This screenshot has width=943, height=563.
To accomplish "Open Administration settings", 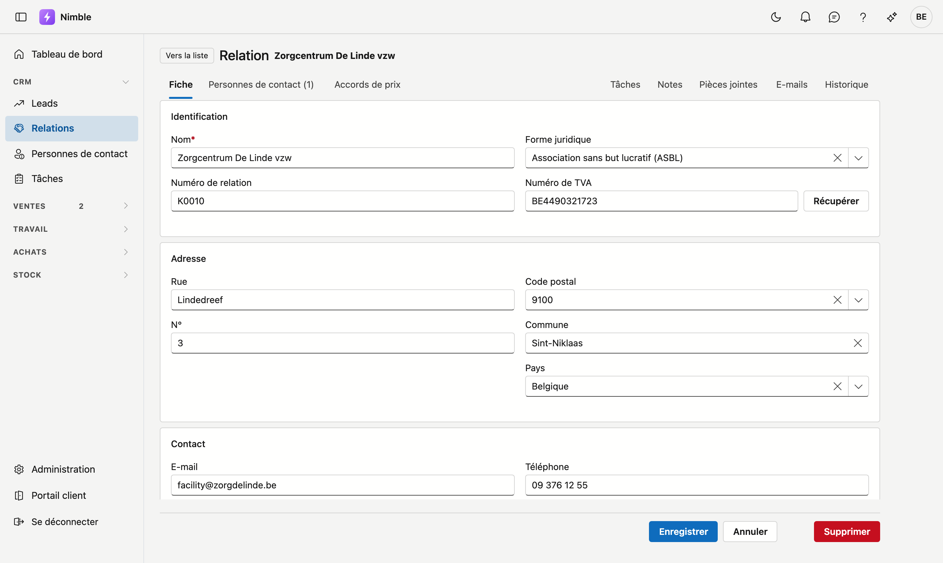I will click(x=72, y=469).
